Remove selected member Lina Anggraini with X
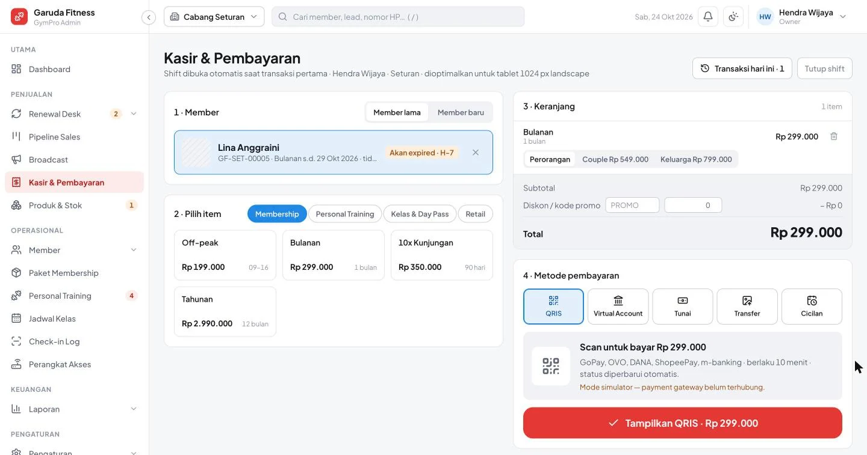This screenshot has width=867, height=455. tap(476, 153)
